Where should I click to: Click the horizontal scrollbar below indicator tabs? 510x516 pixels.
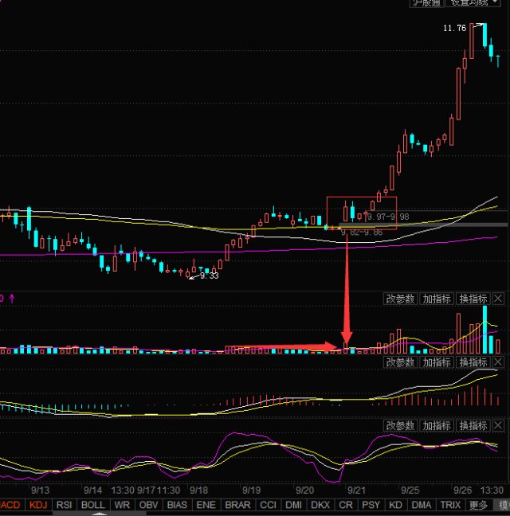(99, 514)
